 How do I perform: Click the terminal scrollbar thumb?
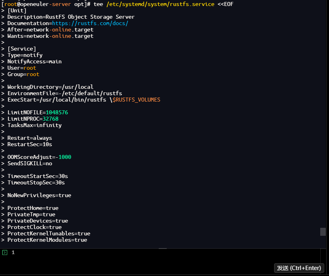323,232
